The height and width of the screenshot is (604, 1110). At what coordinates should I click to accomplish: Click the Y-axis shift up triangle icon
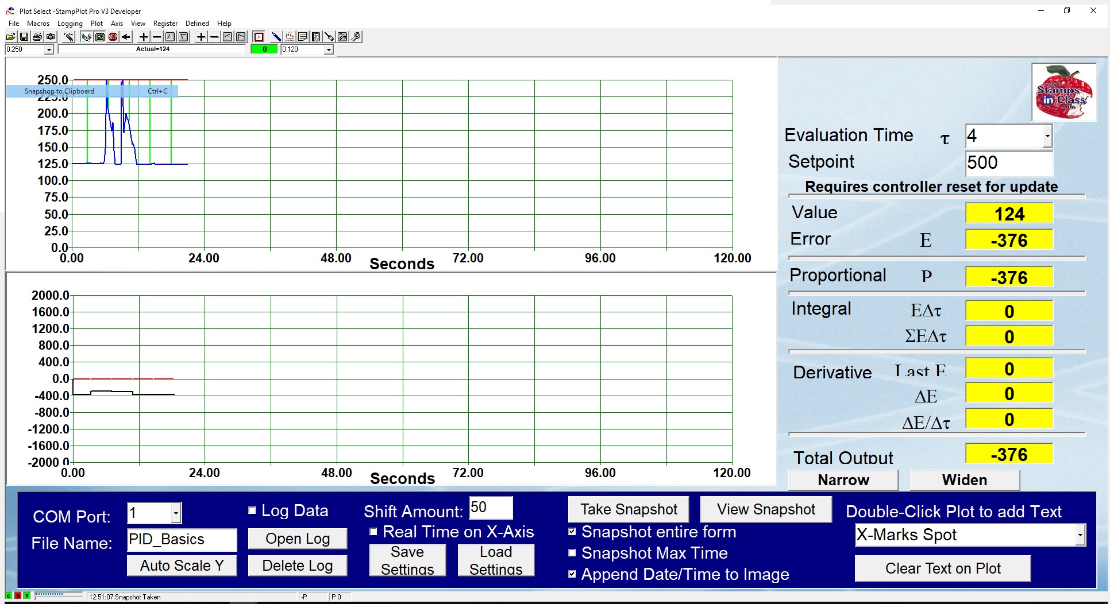[x=170, y=37]
